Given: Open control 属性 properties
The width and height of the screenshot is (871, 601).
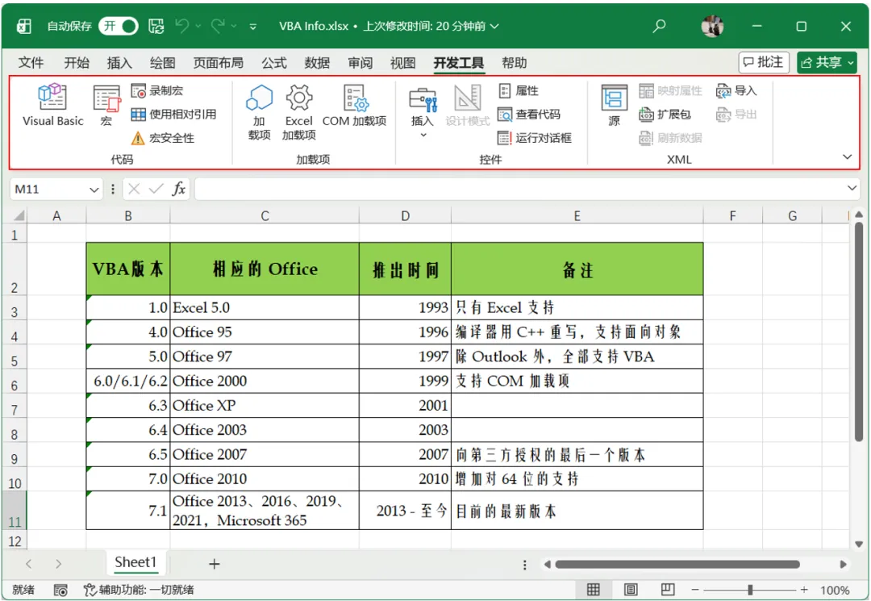Looking at the screenshot, I should [519, 90].
